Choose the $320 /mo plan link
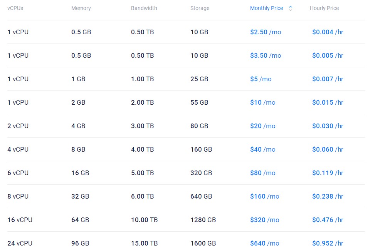 [264, 220]
